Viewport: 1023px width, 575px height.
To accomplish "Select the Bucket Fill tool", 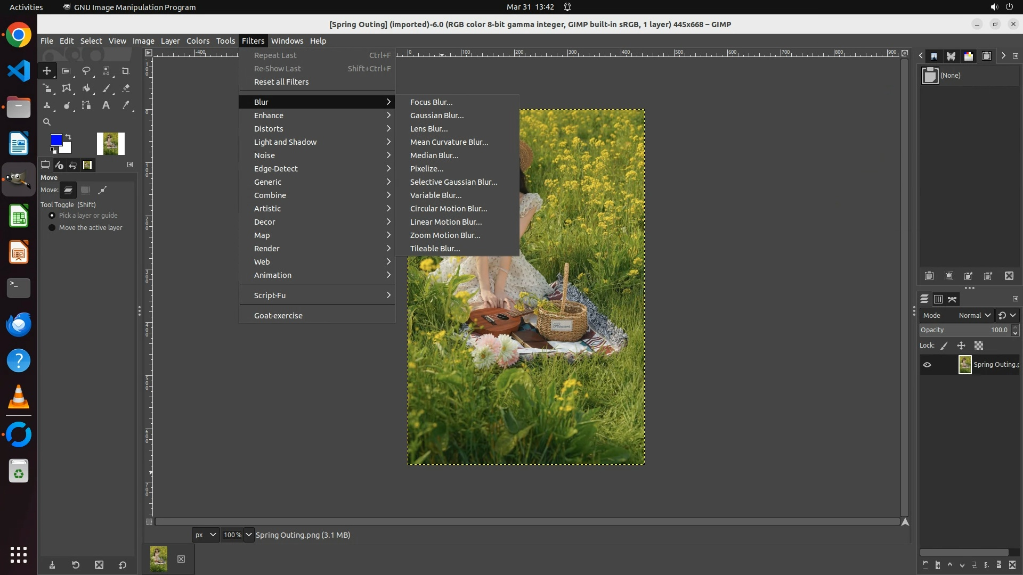I will coord(86,88).
